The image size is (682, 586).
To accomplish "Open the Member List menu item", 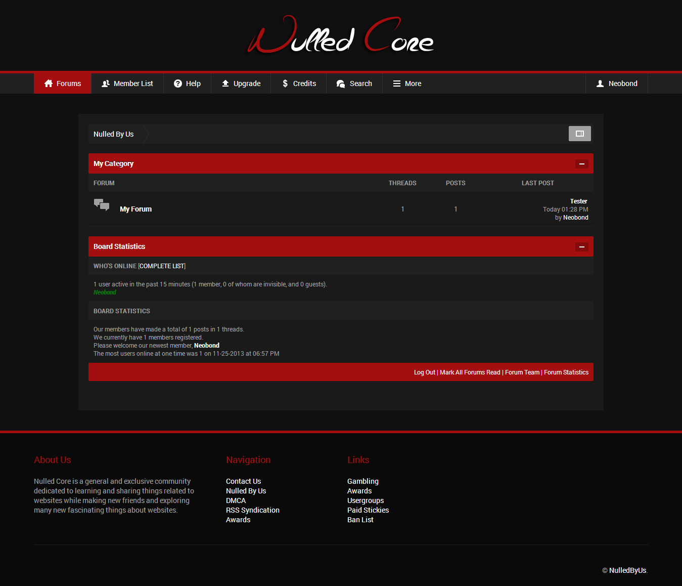I will click(133, 83).
